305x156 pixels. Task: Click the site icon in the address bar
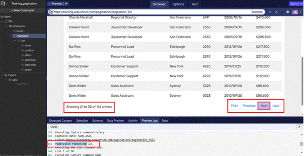51,12
